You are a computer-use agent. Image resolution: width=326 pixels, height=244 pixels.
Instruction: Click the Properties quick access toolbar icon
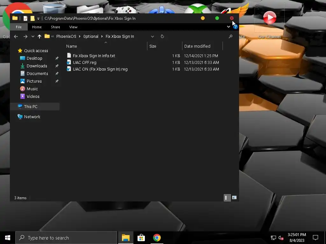(25, 18)
